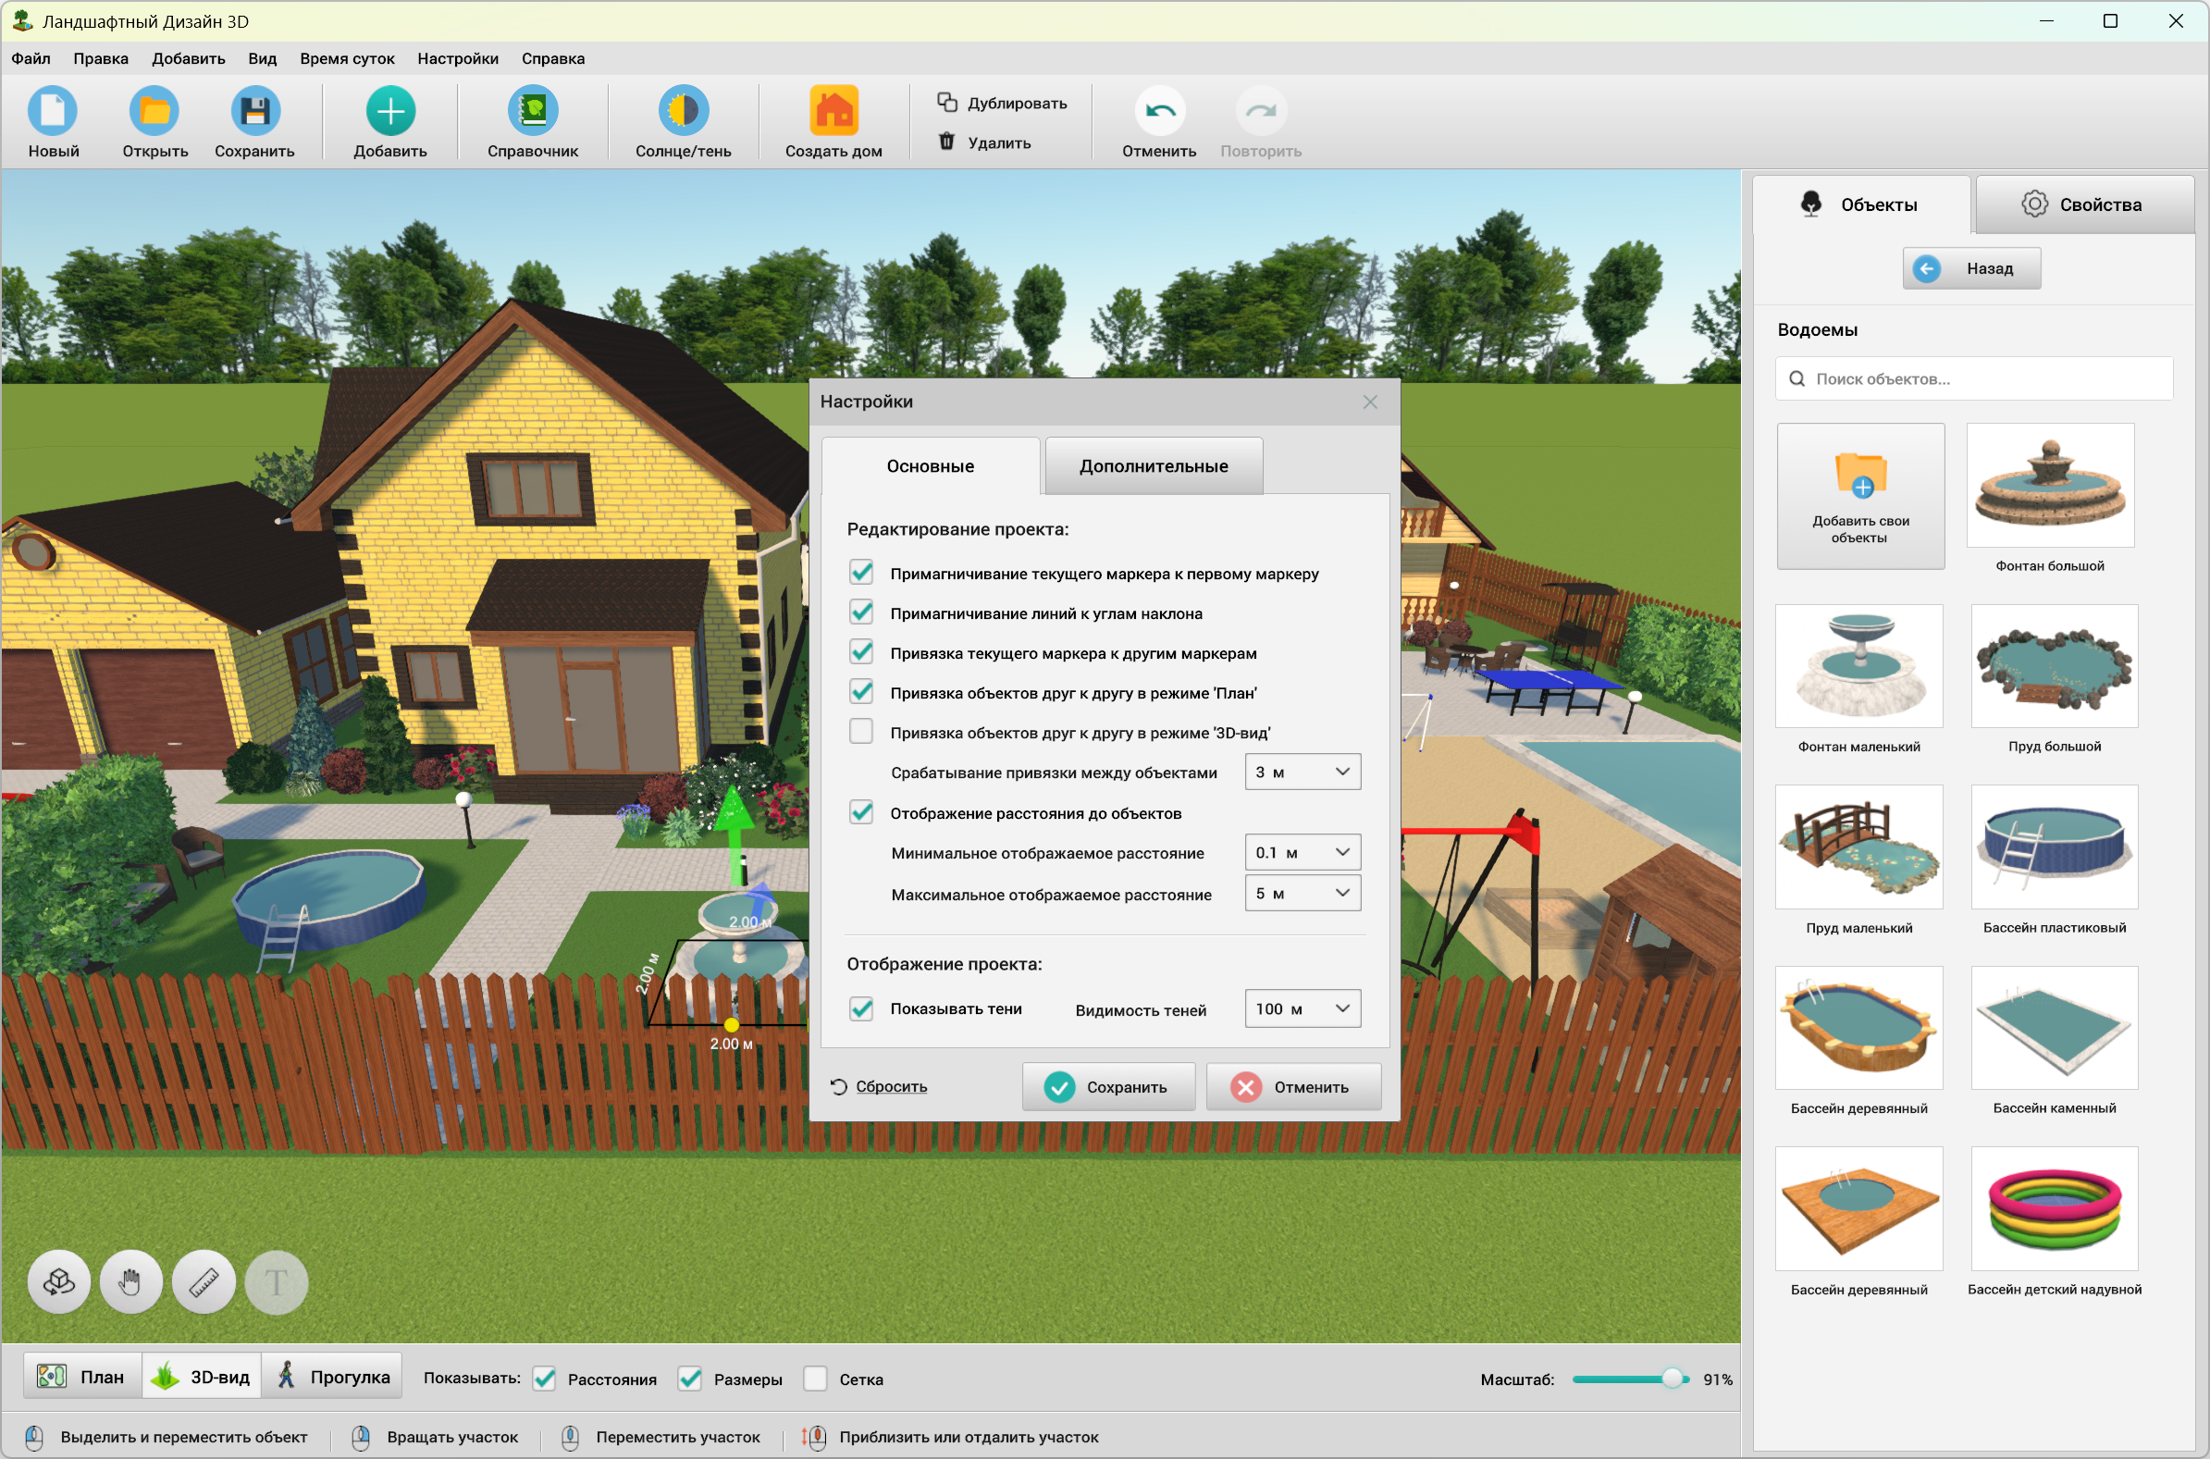Toggle the Сетка grid checkbox
The image size is (2210, 1459).
pyautogui.click(x=816, y=1379)
